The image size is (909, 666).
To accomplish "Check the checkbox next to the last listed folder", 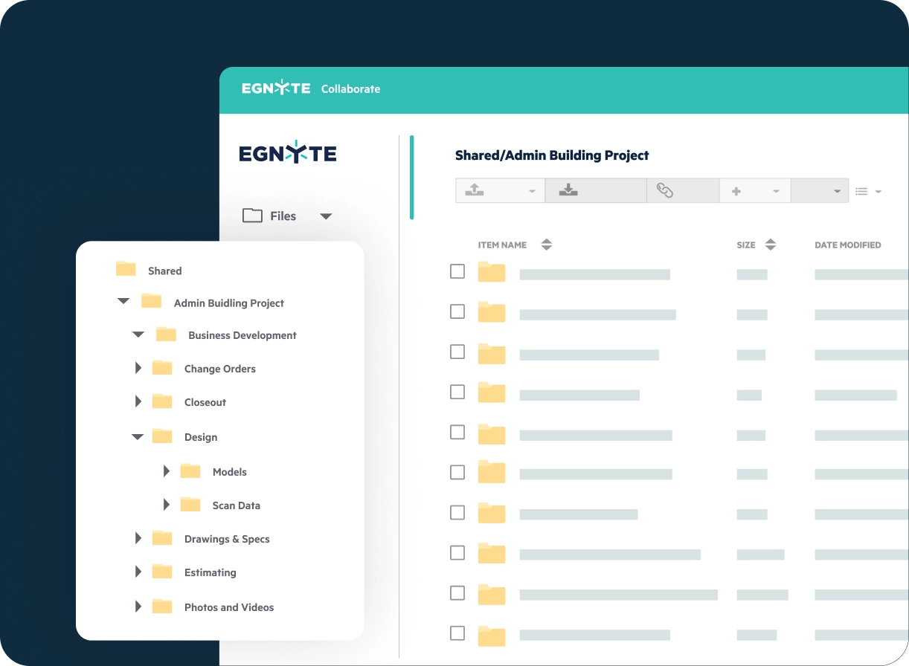I will coord(457,634).
